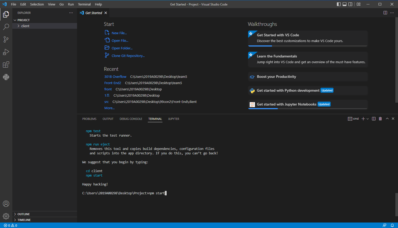Viewport: 398px width, 228px height.
Task: Toggle primary side bar visibility
Action: coord(339,4)
